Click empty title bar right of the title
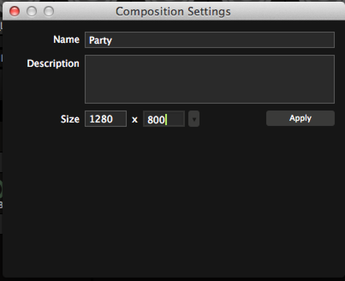Viewport: 345px width, 281px height. pos(291,11)
